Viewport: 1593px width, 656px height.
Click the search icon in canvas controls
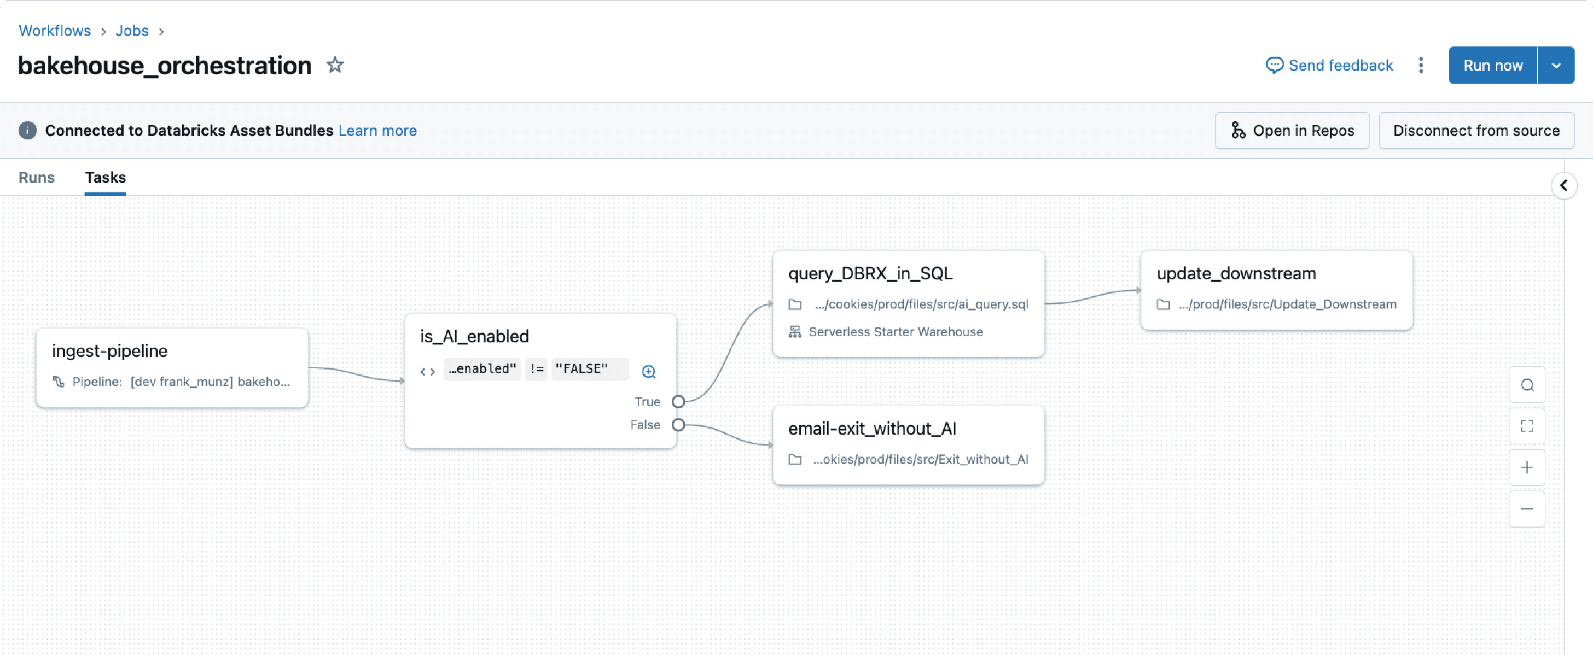(1526, 385)
